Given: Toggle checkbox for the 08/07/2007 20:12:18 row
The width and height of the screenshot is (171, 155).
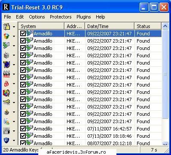Looking at the screenshot, I should click(x=23, y=143).
